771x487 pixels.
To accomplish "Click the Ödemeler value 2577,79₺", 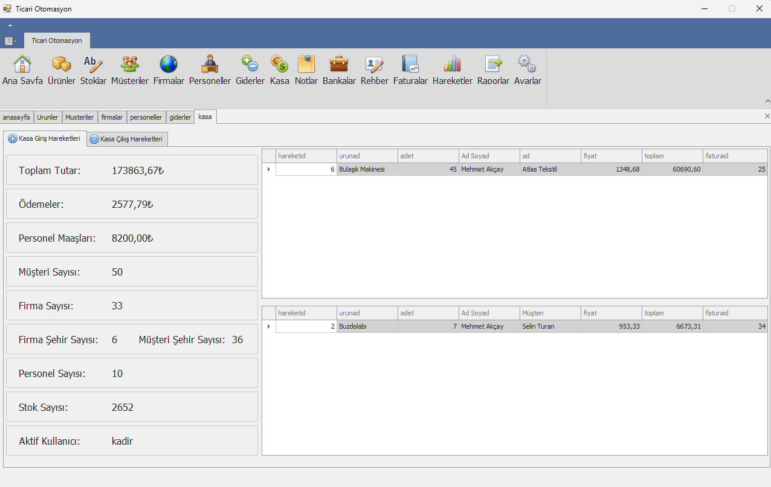I will pyautogui.click(x=132, y=204).
